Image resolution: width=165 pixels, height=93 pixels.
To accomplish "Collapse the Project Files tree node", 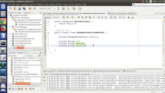I will (10, 45).
